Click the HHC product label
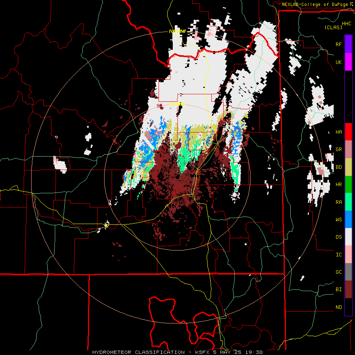Viewport: 355px width, 355px height. pos(347,24)
